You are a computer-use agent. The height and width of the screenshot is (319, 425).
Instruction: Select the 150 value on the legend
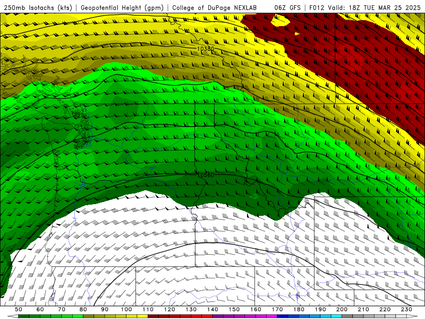234,309
